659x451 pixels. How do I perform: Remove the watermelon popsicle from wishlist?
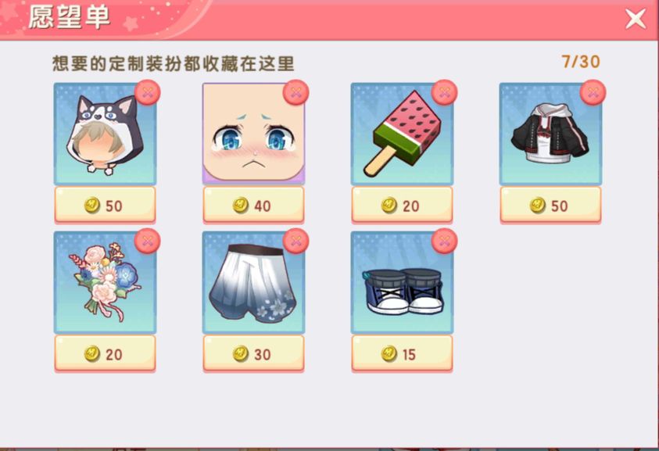point(444,92)
